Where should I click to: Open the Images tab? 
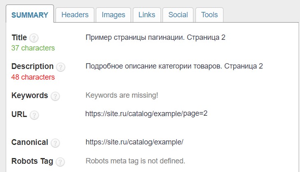pyautogui.click(x=114, y=15)
